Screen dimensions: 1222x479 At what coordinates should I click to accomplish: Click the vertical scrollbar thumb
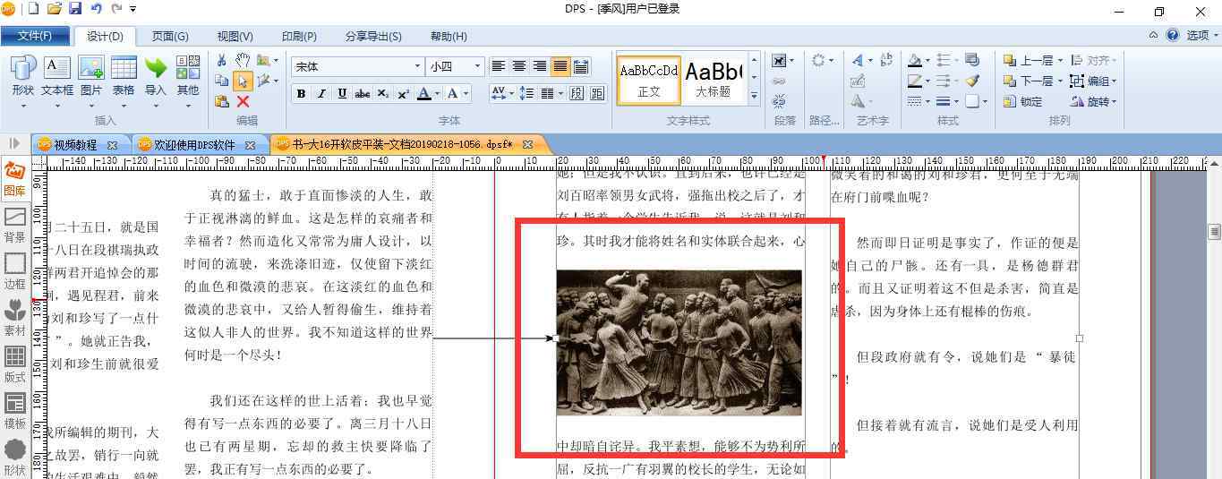1215,232
